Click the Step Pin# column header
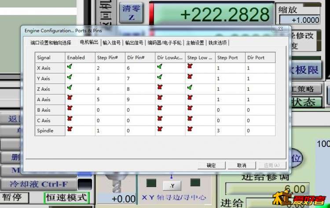 pos(110,58)
